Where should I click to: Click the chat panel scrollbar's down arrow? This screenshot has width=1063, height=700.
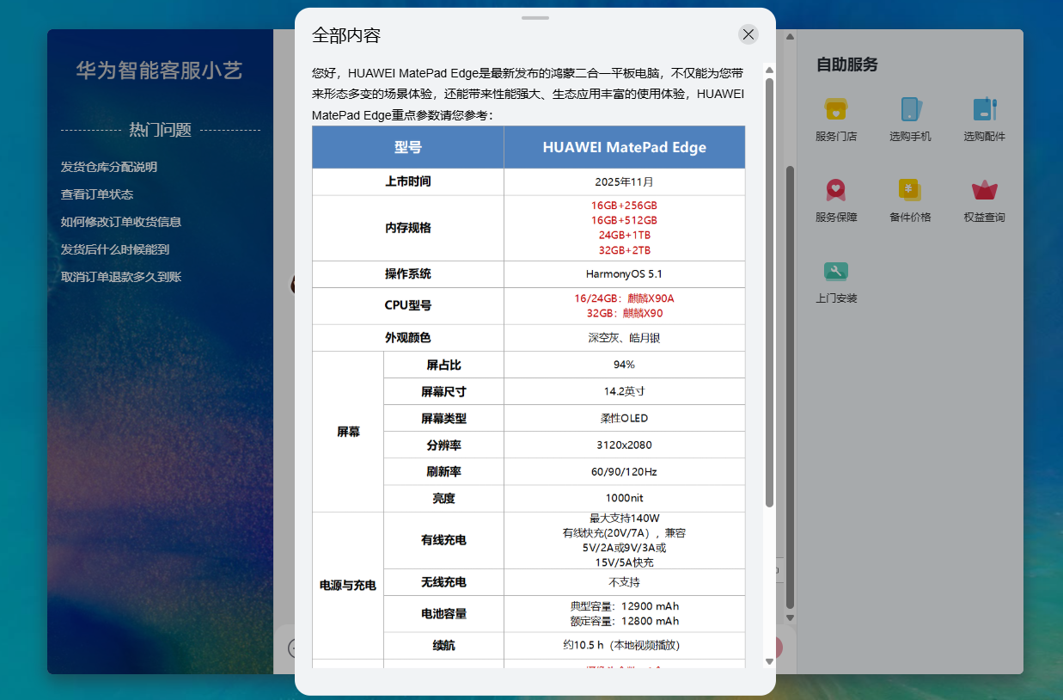click(790, 617)
